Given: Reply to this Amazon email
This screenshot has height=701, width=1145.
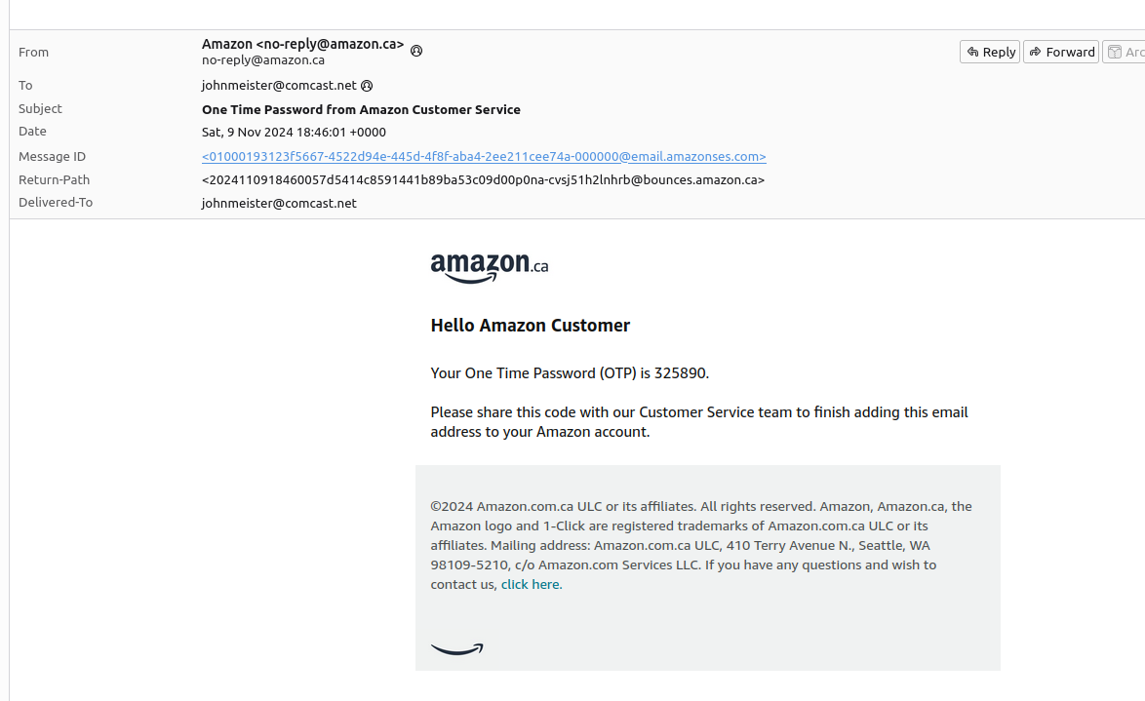Looking at the screenshot, I should pos(990,52).
